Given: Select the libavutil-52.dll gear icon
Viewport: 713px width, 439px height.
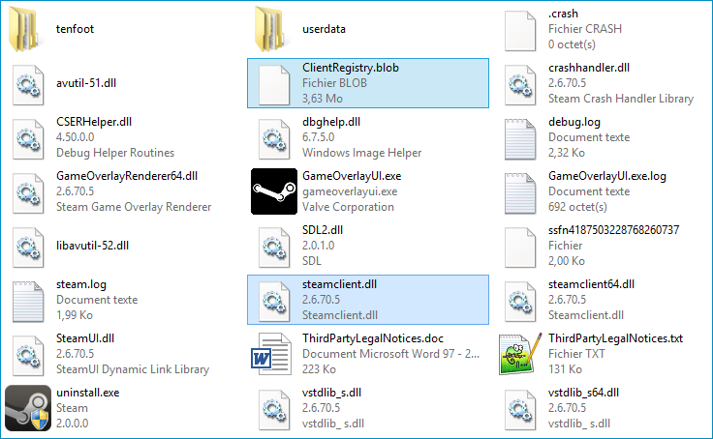Looking at the screenshot, I should pos(28,248).
